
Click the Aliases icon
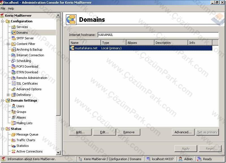[x=13, y=117]
